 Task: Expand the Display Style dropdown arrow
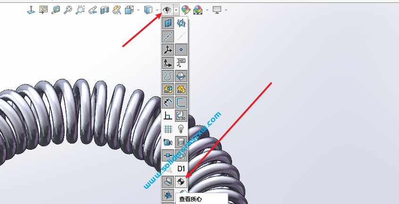click(x=157, y=10)
